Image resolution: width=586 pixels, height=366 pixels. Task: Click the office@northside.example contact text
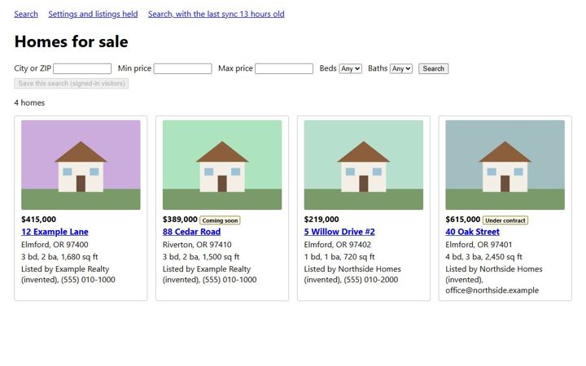(x=492, y=290)
